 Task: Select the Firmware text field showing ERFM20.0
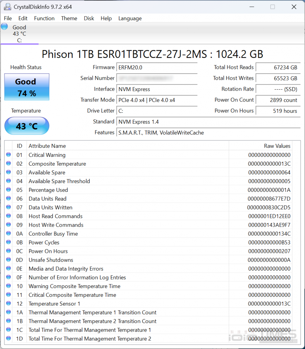[157, 67]
